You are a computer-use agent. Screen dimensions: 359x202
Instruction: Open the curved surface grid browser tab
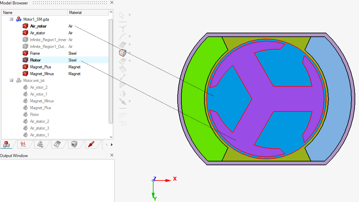coord(57,144)
